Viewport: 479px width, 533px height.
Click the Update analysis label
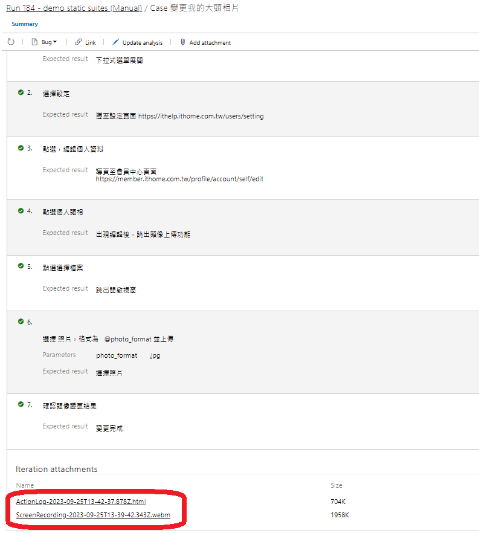coord(143,42)
